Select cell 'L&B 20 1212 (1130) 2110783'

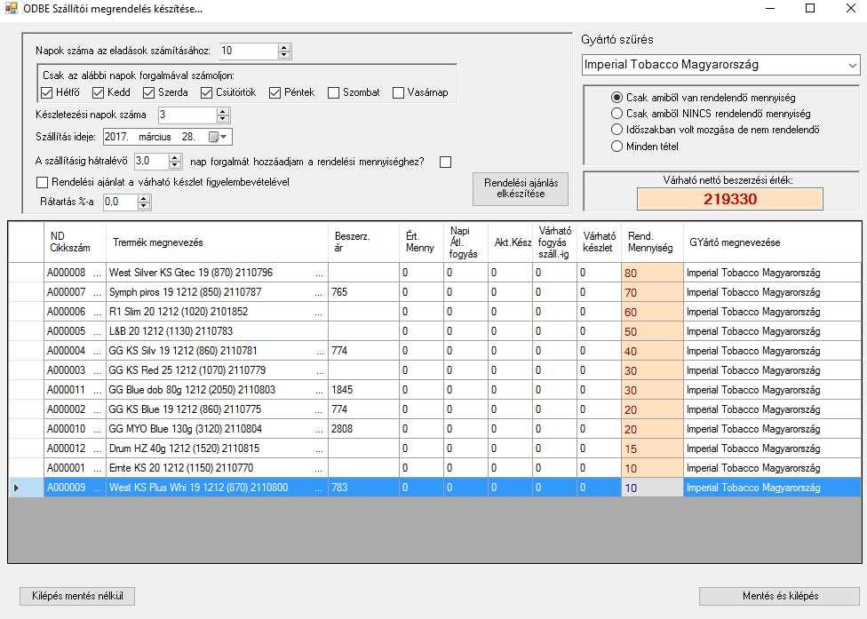[x=217, y=331]
